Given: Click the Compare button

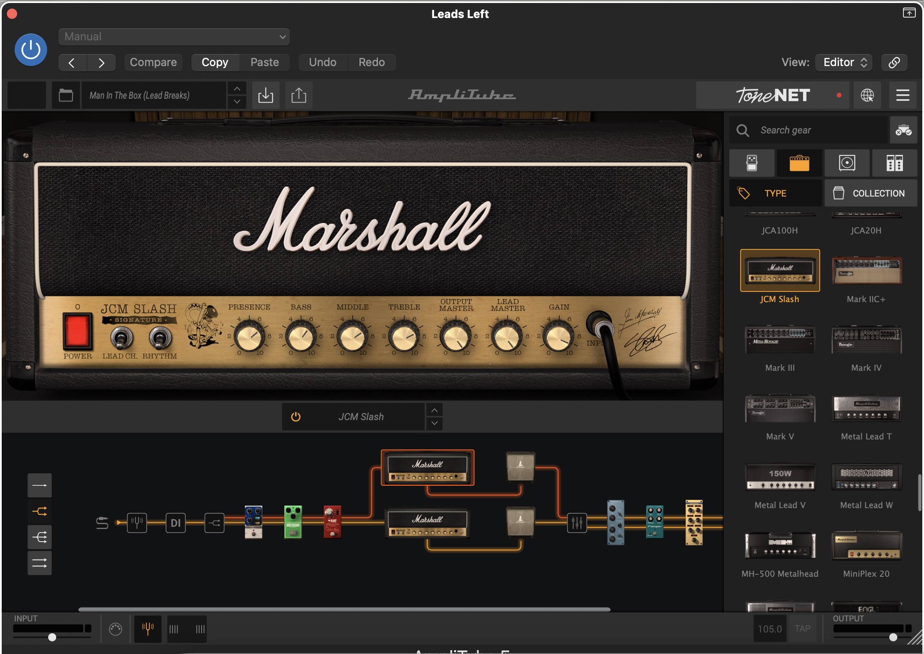Looking at the screenshot, I should pos(153,63).
